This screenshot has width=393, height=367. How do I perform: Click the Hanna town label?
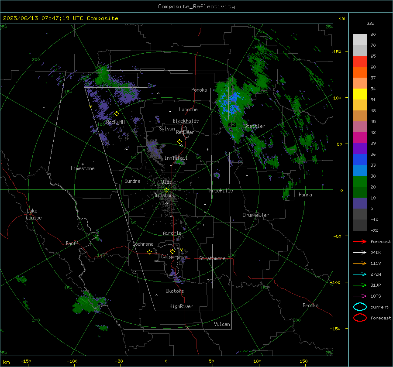305,195
